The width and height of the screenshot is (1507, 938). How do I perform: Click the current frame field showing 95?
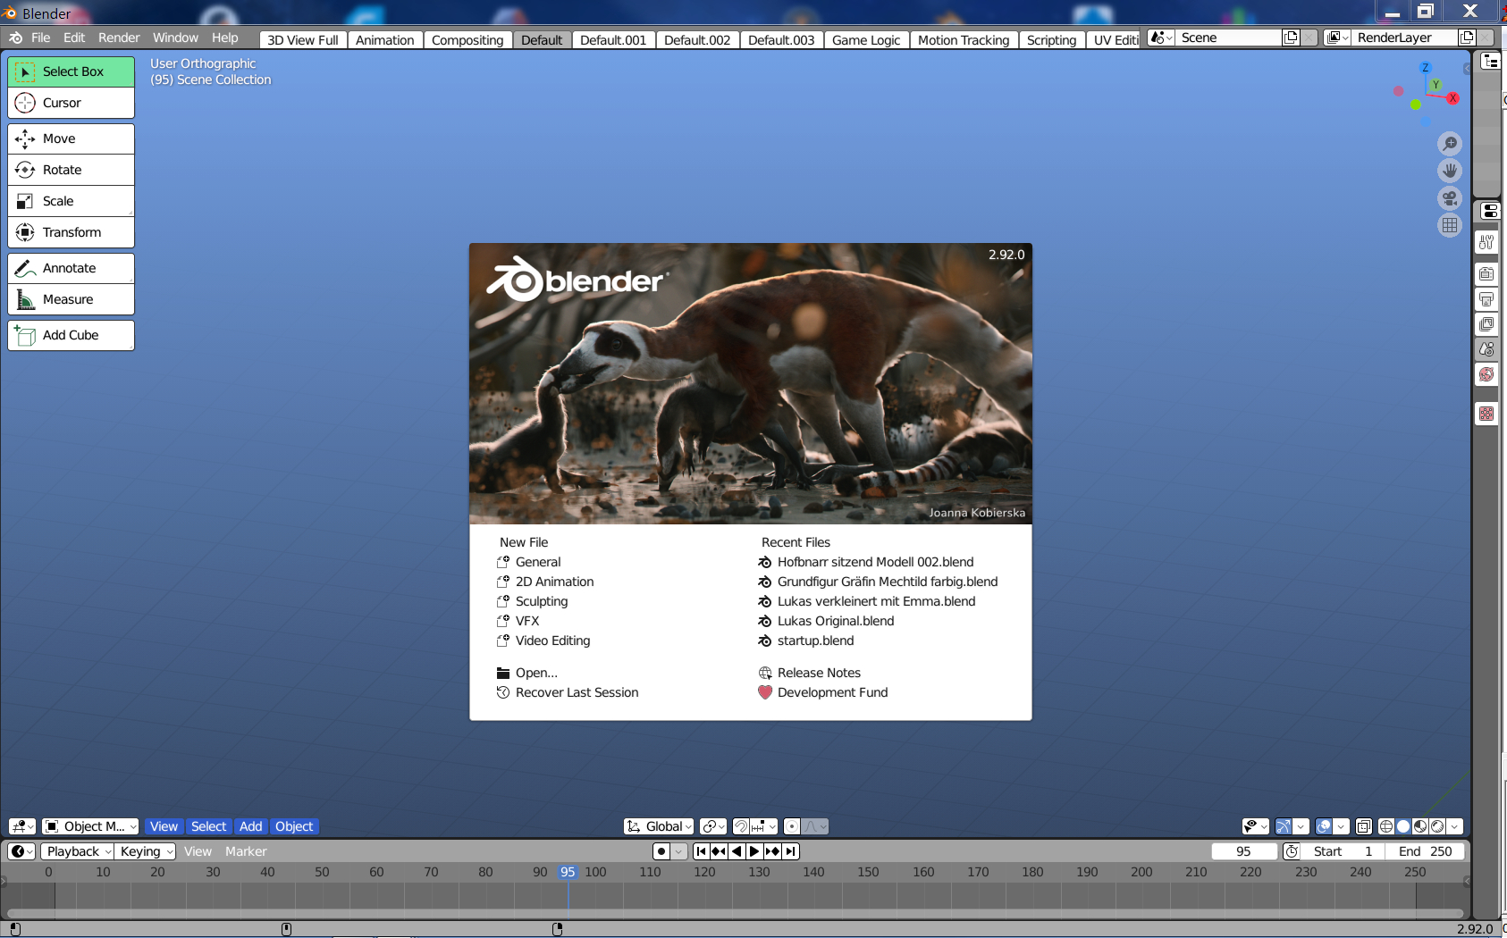[1243, 851]
